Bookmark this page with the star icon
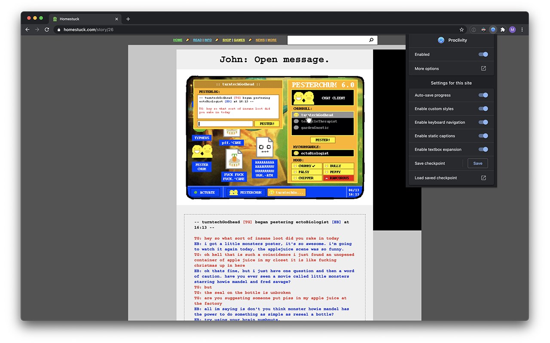 click(x=461, y=30)
